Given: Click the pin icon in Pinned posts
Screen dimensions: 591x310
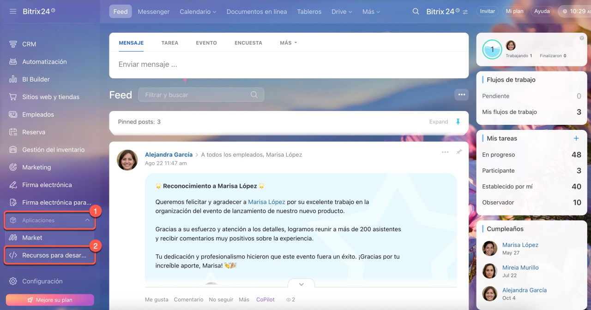Looking at the screenshot, I should tap(458, 122).
